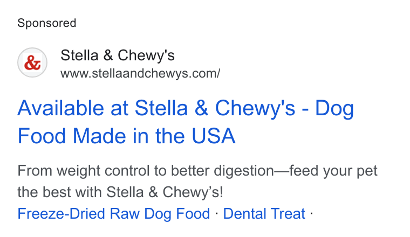
Task: Click Food Made in the USA headline line
Action: [127, 136]
